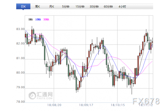
Task: Switch to the 周K weekly tab
Action: [x=37, y=7]
